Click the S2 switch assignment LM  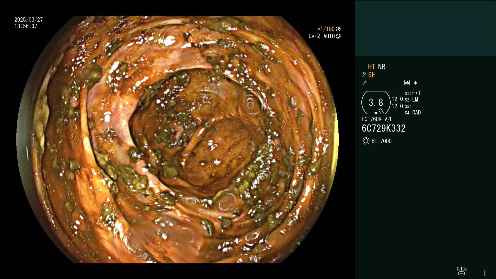click(412, 100)
